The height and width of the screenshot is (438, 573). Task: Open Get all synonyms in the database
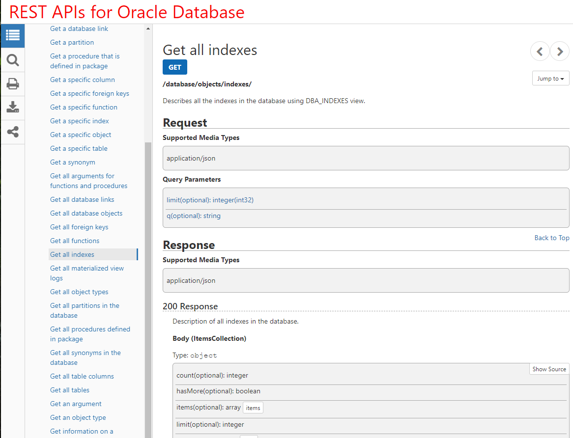[x=86, y=357]
